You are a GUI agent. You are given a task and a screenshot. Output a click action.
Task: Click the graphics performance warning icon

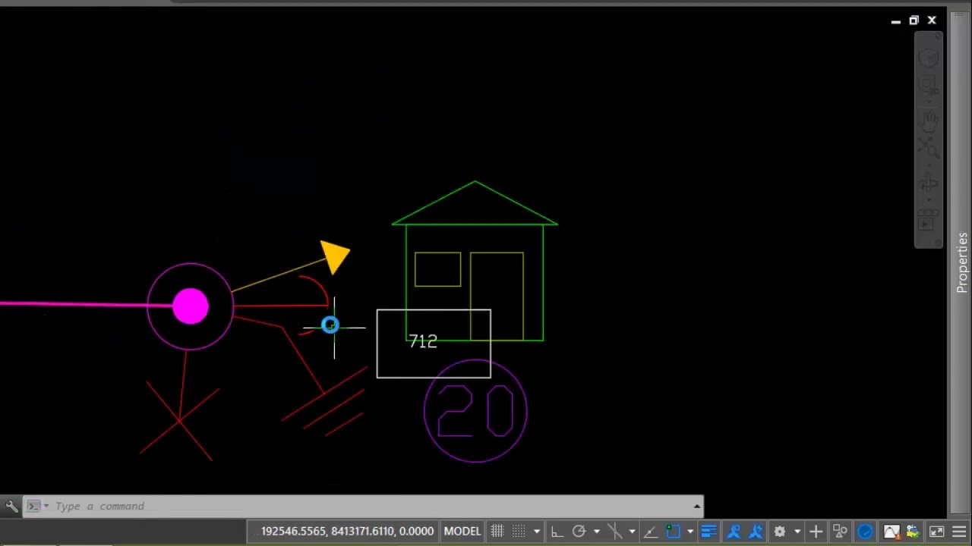coord(892,532)
